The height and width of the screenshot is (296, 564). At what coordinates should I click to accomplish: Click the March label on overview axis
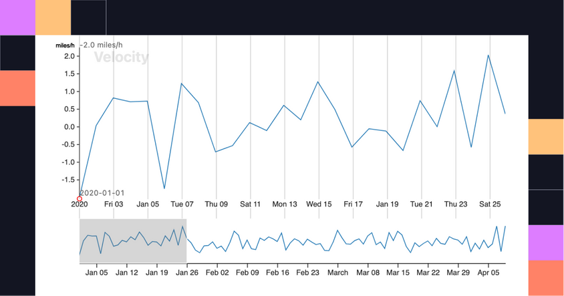click(337, 273)
